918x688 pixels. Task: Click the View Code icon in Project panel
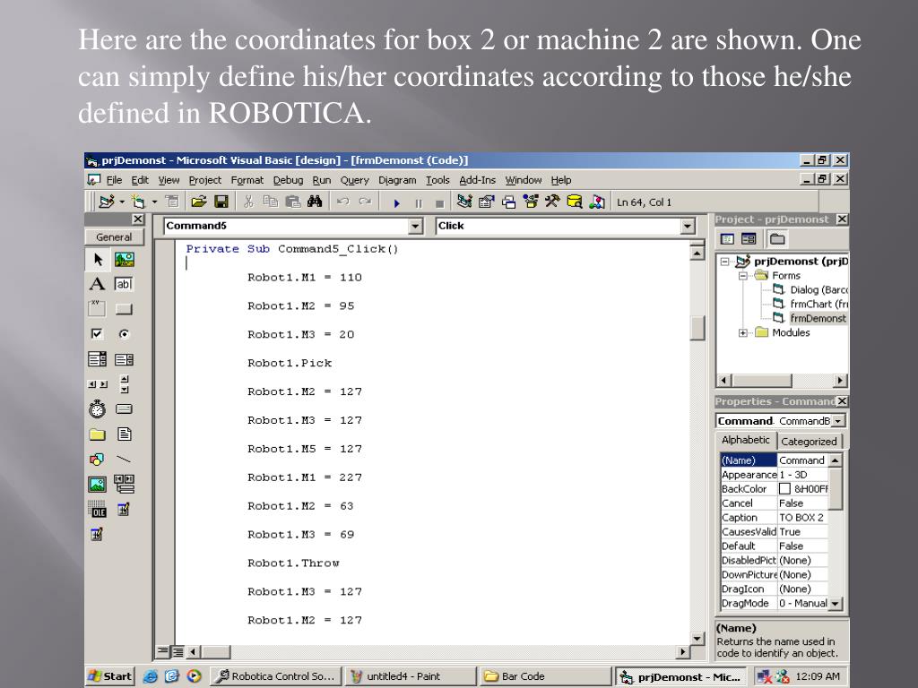727,238
